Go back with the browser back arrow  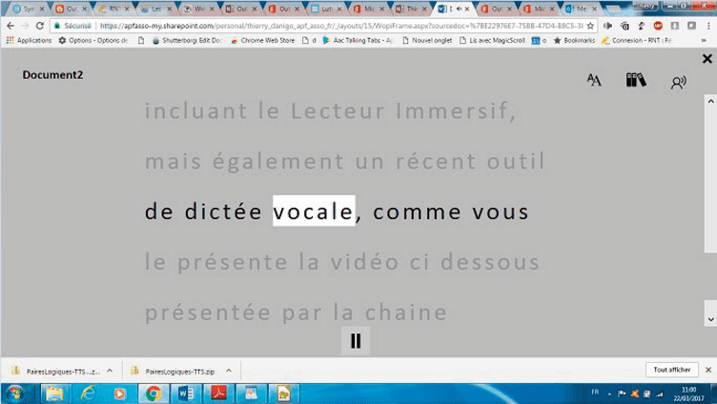[x=10, y=26]
